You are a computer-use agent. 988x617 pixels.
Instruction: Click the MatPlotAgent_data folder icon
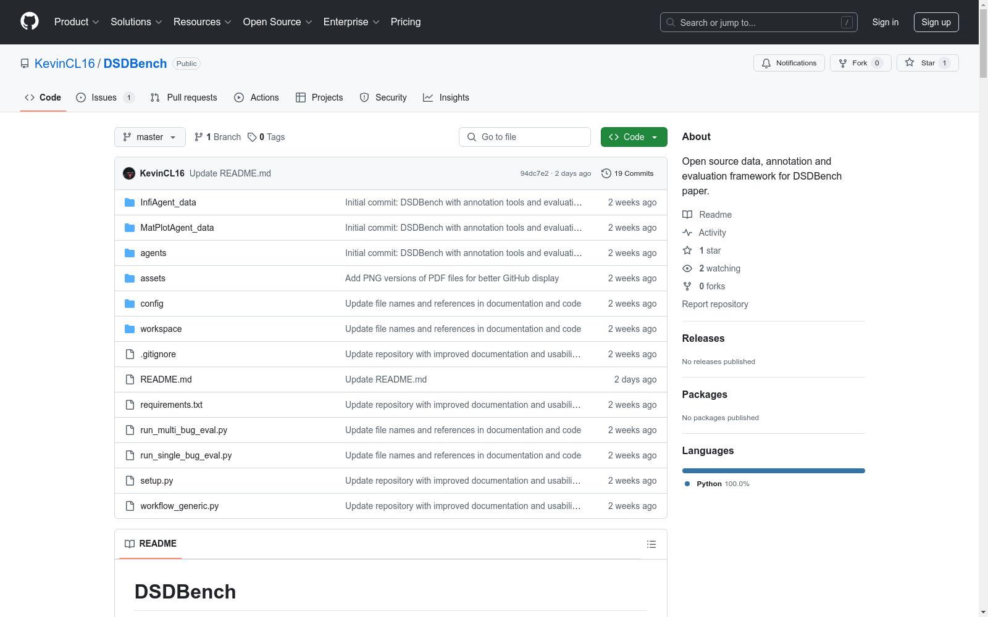(130, 228)
